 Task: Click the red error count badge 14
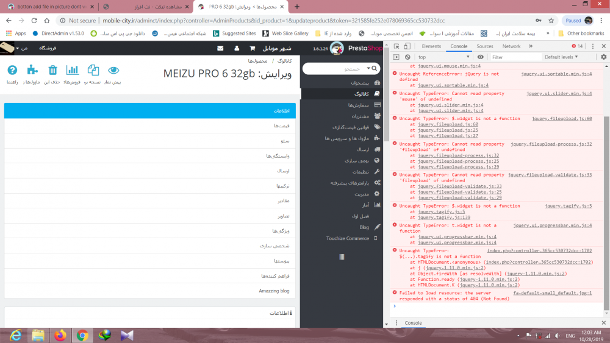[577, 46]
